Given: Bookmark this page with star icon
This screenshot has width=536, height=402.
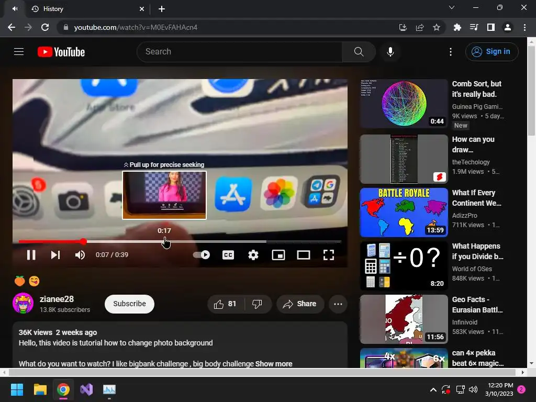Looking at the screenshot, I should tap(437, 27).
